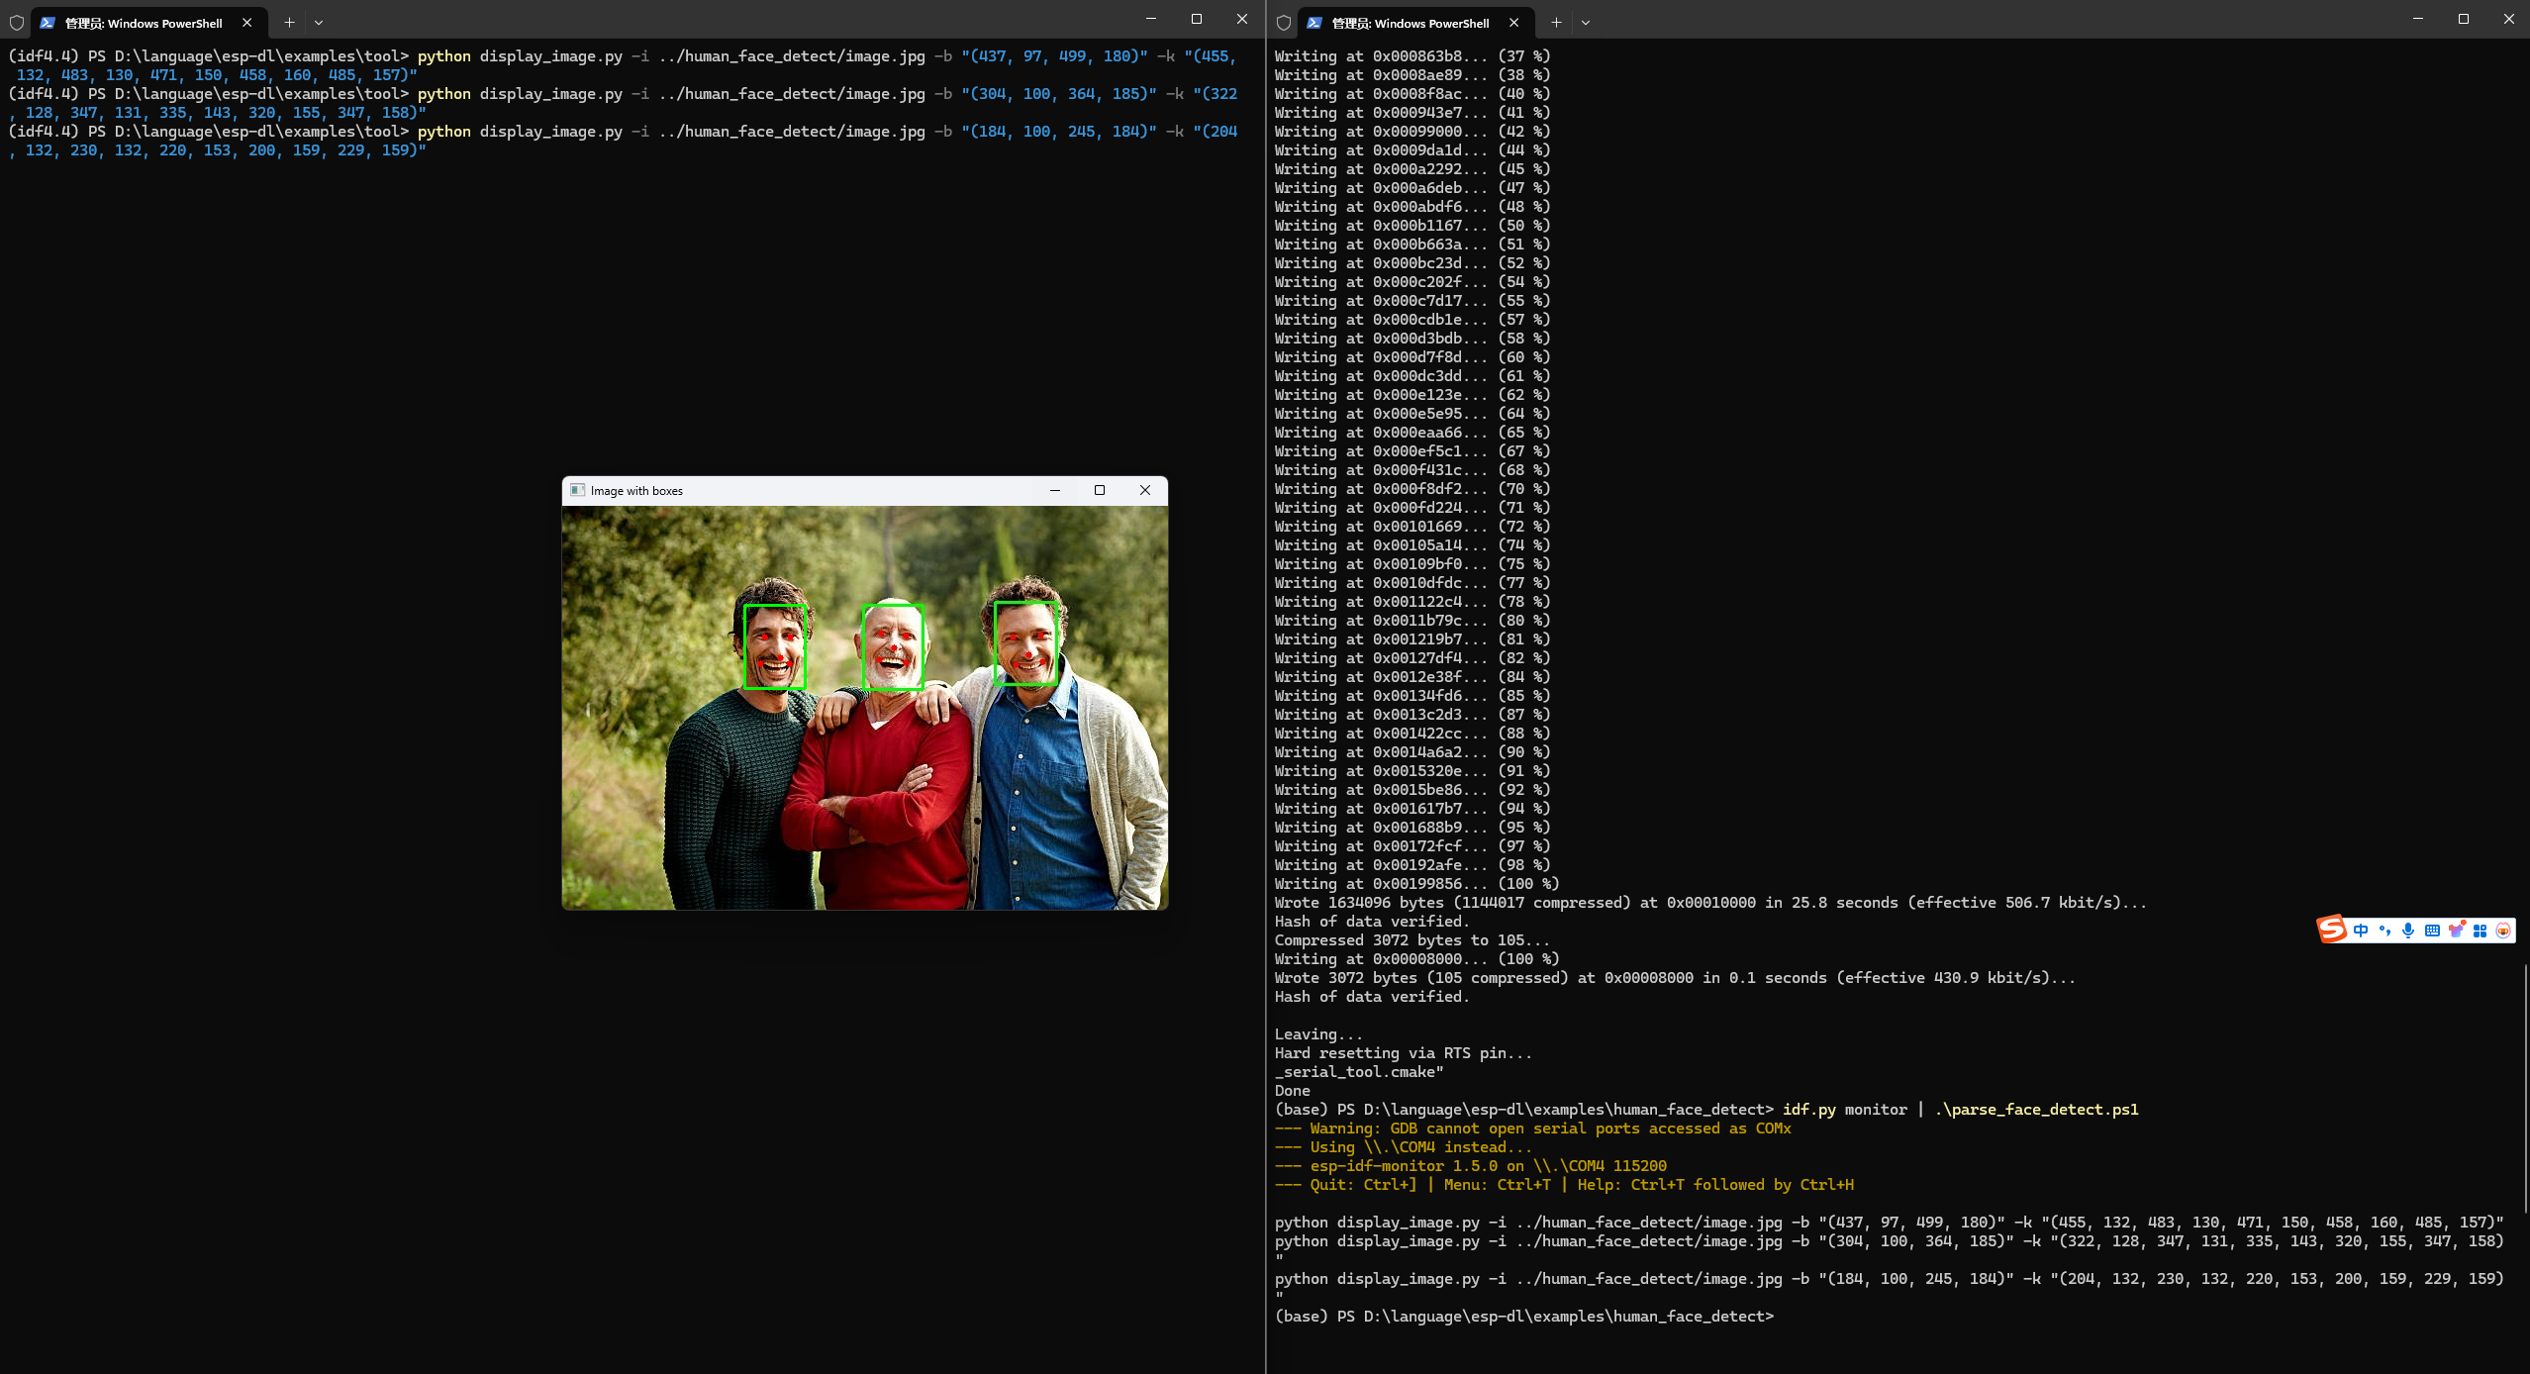Image resolution: width=2530 pixels, height=1374 pixels.
Task: Toggle Chinese/English input mode
Action: click(2362, 931)
